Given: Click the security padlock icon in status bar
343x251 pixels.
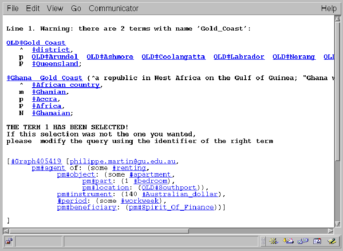Looking at the screenshot, I should [x=8, y=241].
